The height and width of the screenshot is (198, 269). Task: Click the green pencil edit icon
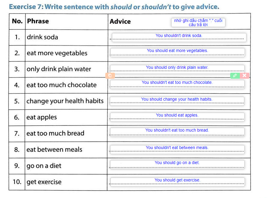[x=235, y=75]
